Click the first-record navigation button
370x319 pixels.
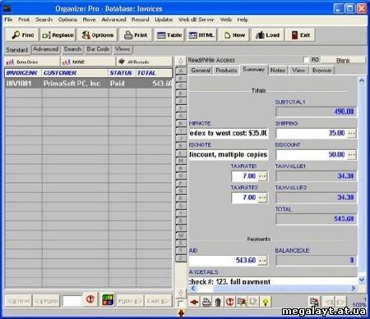click(x=18, y=301)
